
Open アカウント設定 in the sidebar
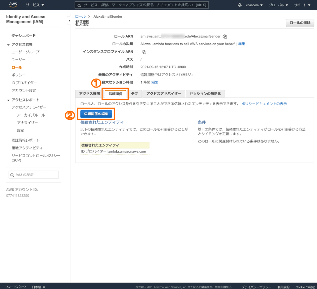point(24,90)
